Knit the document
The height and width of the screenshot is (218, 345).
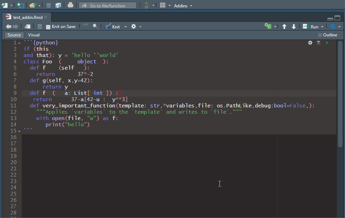click(x=112, y=27)
